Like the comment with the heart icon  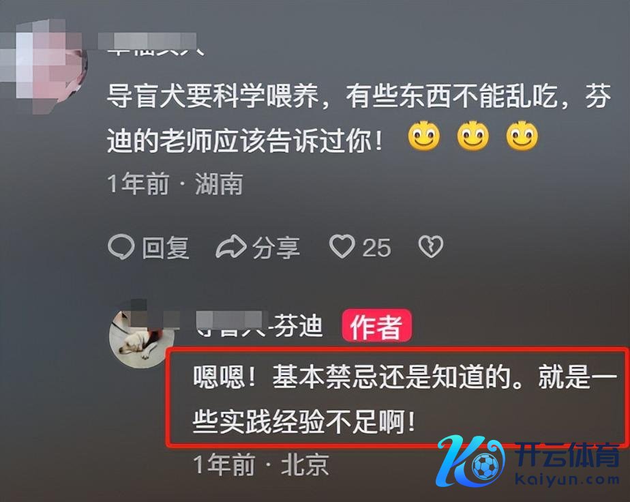point(342,246)
